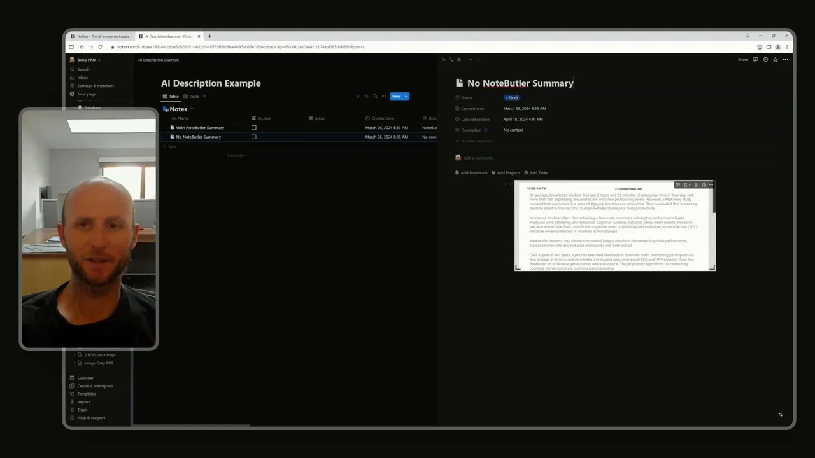815x458 pixels.
Task: Click the database search magnifier icon
Action: [375, 96]
